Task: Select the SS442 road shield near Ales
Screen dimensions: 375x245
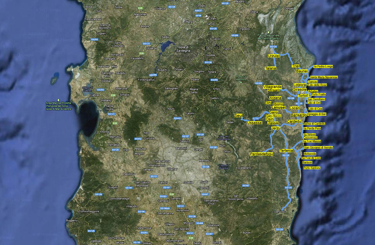Action: click(x=138, y=139)
